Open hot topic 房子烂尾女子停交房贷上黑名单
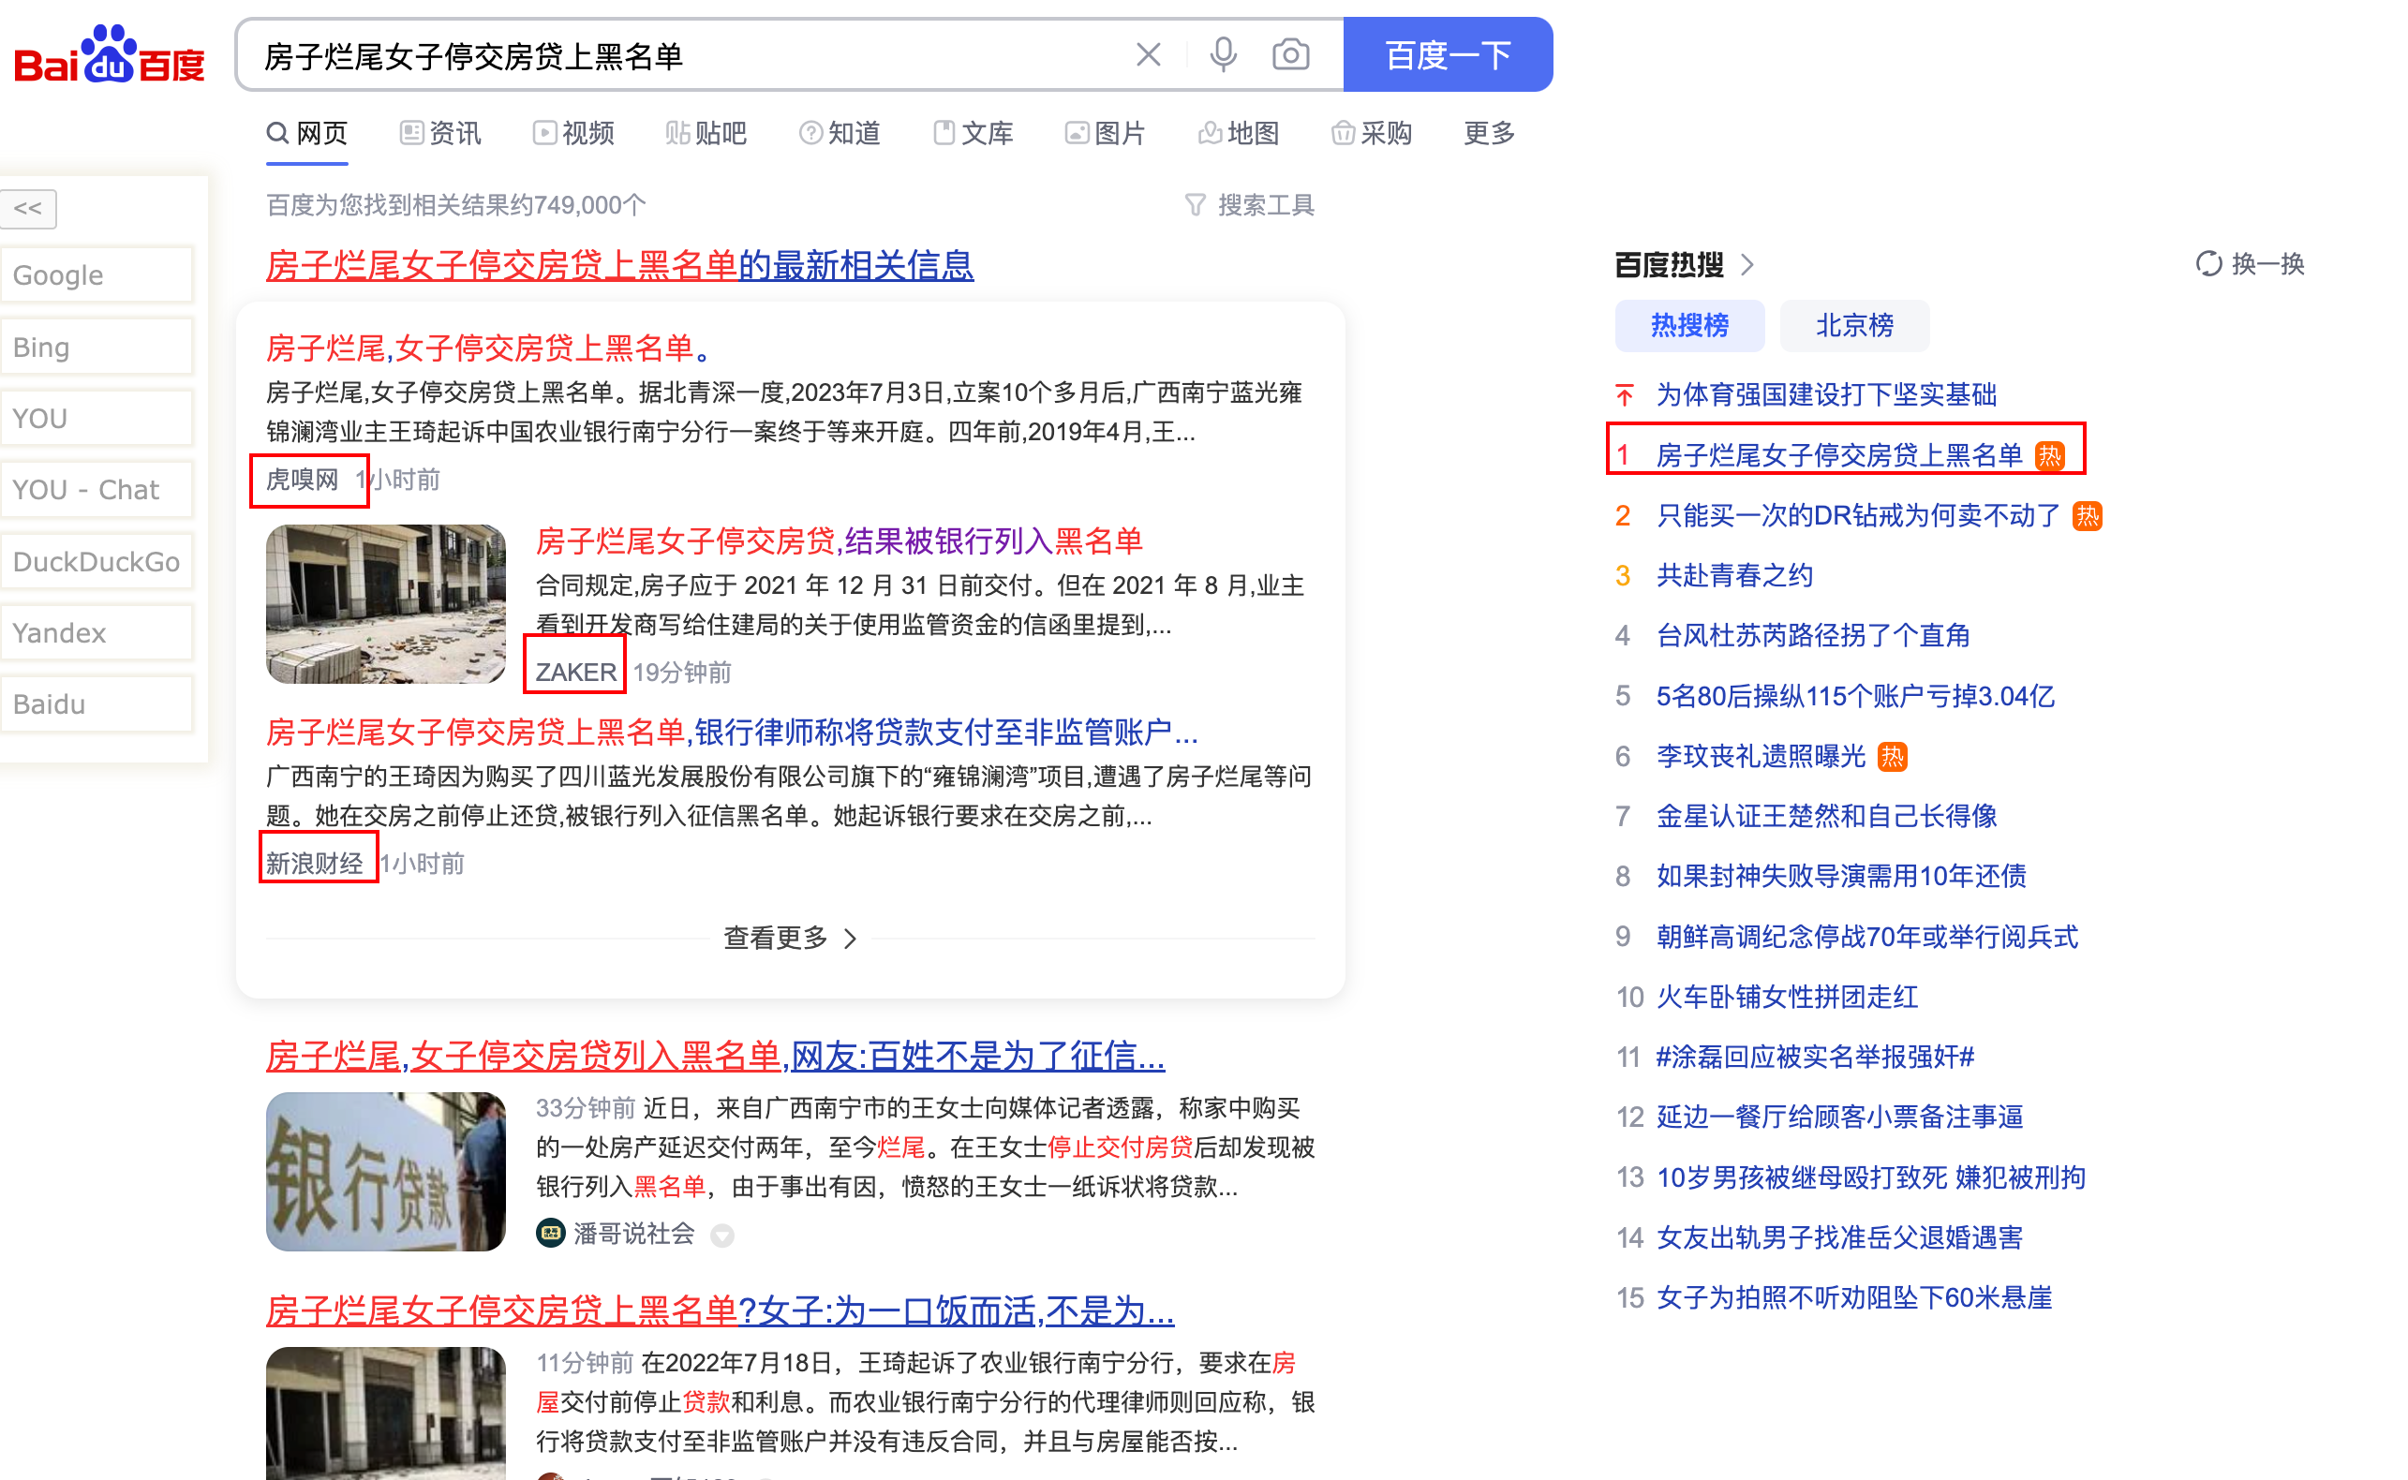The image size is (2408, 1480). pos(1838,455)
